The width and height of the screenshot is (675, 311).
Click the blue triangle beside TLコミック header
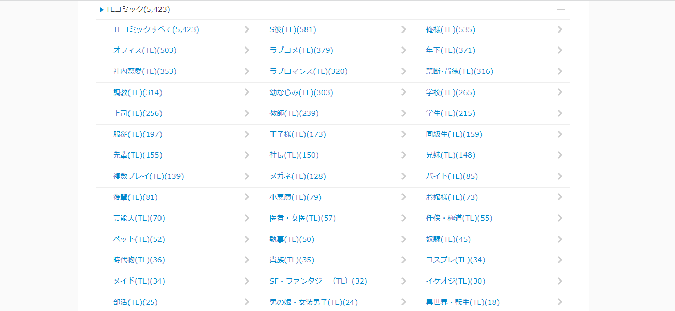(x=102, y=10)
